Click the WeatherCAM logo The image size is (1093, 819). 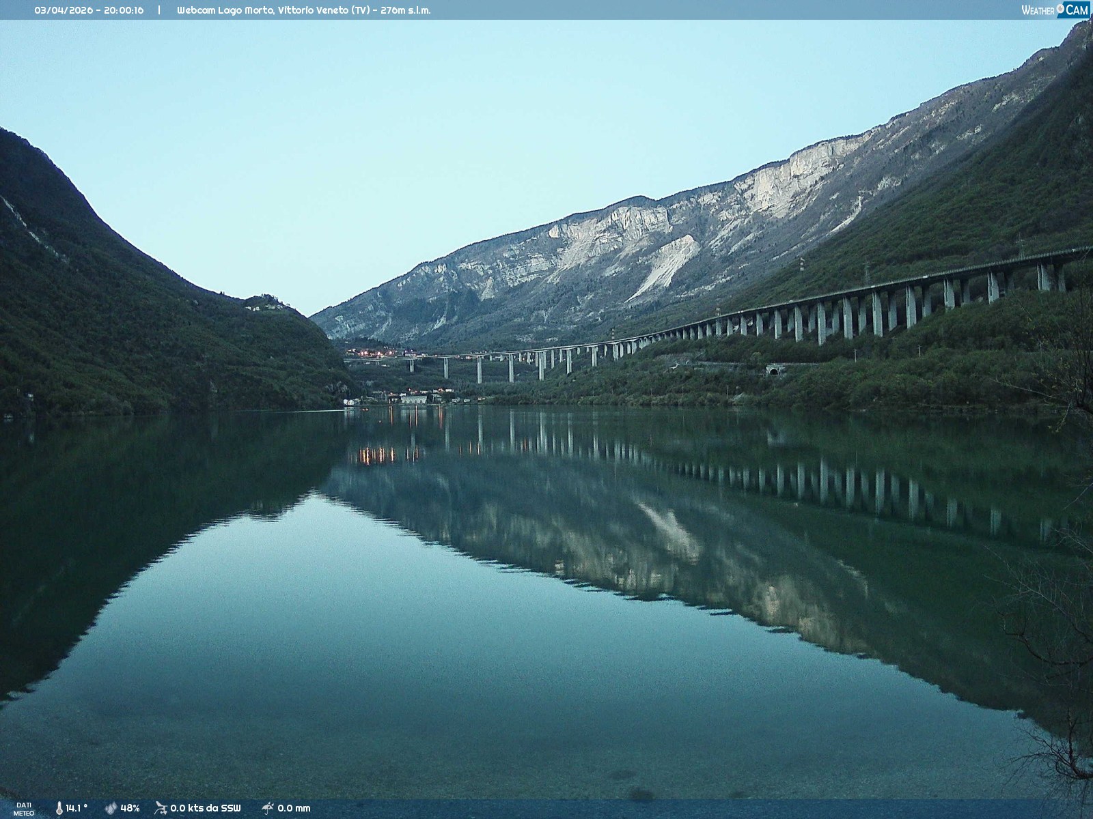click(1054, 10)
